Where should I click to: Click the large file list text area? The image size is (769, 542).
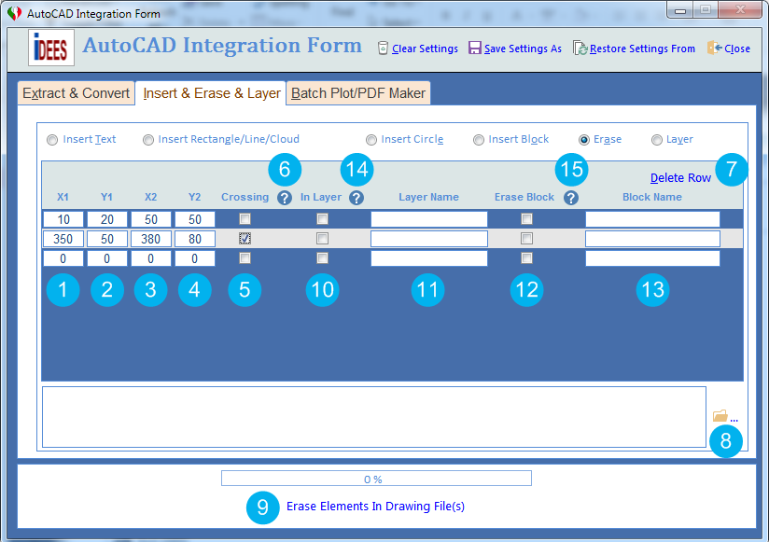pyautogui.click(x=374, y=417)
